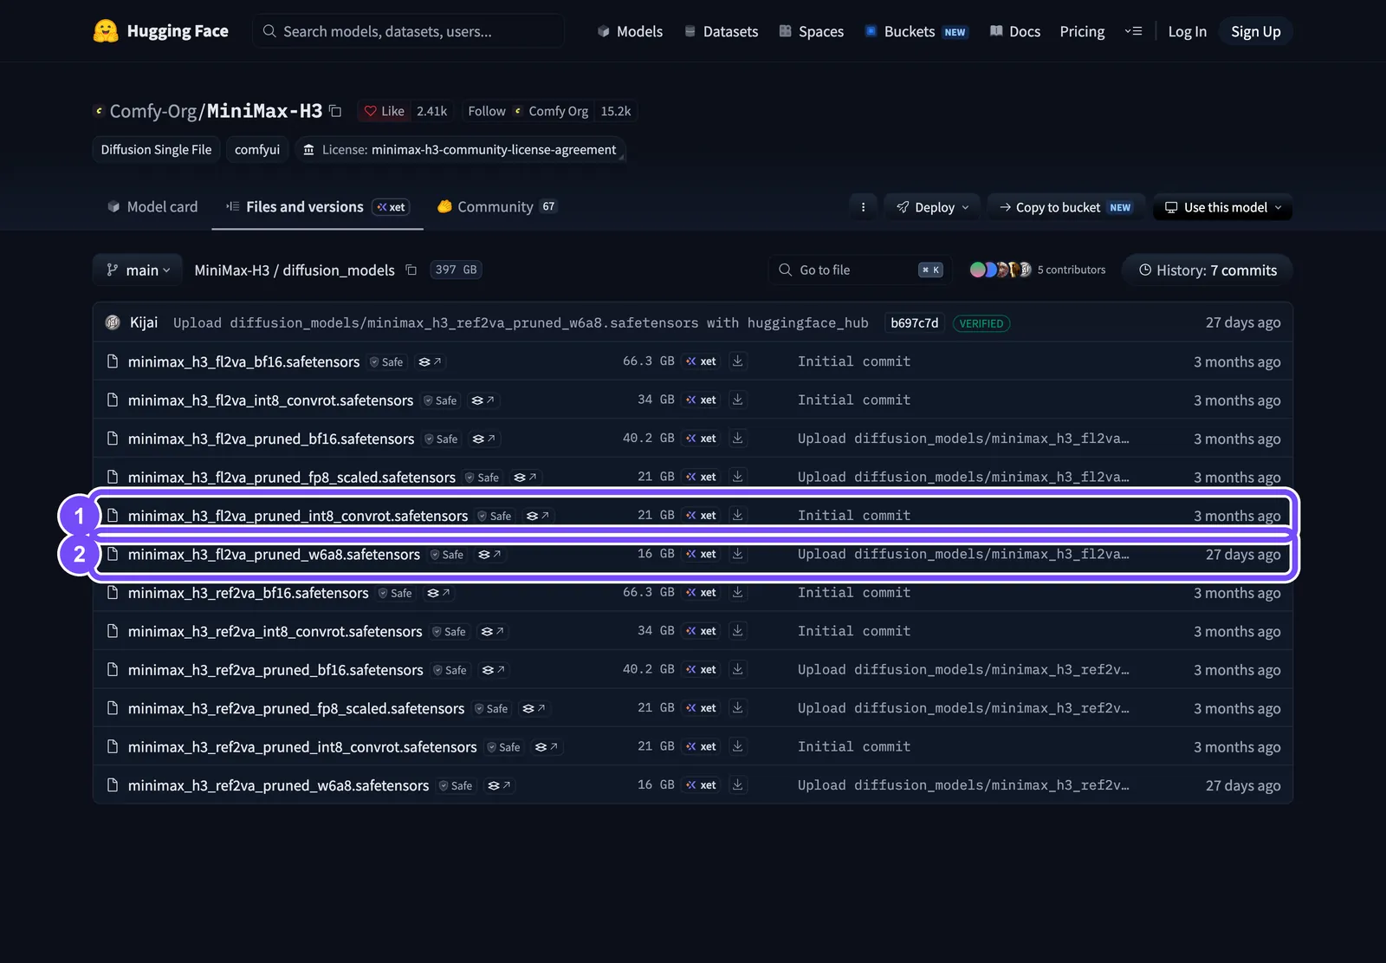Open Spaces in top navigation

pyautogui.click(x=811, y=31)
